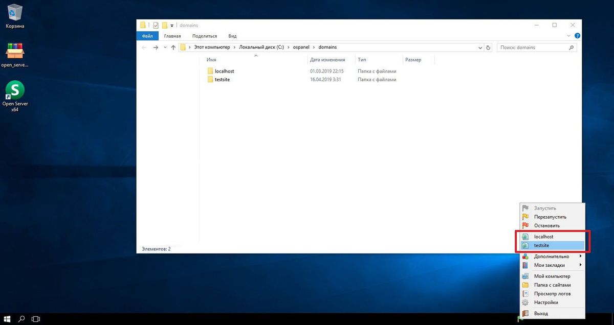The image size is (614, 325).
Task: Open the address bar history dropdown
Action: coord(480,48)
